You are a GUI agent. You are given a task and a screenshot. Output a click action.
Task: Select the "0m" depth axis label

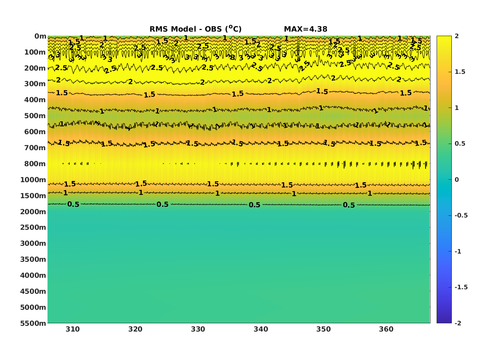point(40,37)
